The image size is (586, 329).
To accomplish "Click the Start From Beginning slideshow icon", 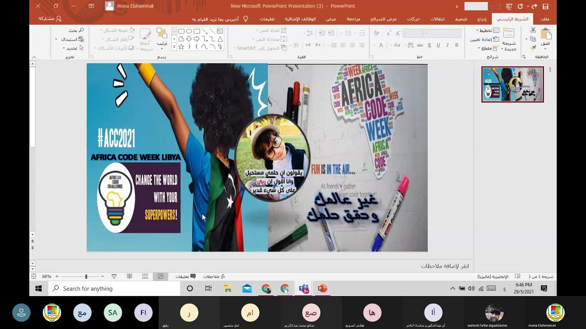I will tap(509, 6).
